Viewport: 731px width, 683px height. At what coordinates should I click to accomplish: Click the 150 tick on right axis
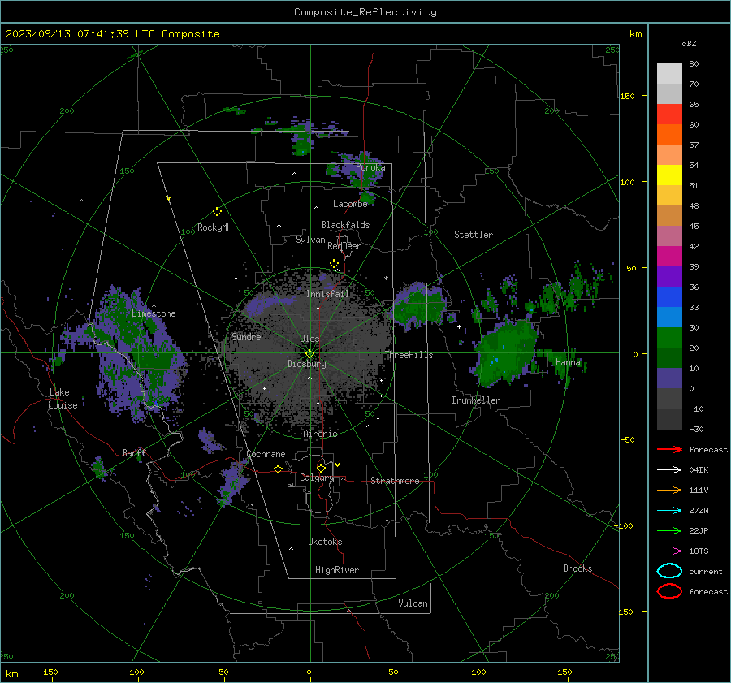tap(627, 96)
